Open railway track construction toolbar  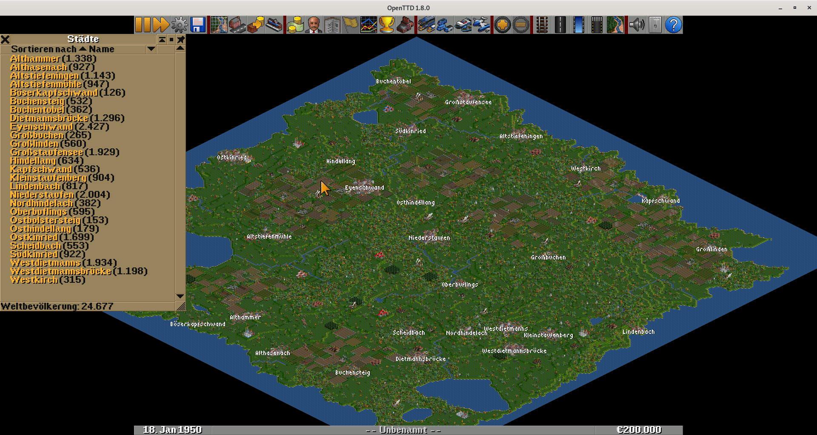(542, 25)
